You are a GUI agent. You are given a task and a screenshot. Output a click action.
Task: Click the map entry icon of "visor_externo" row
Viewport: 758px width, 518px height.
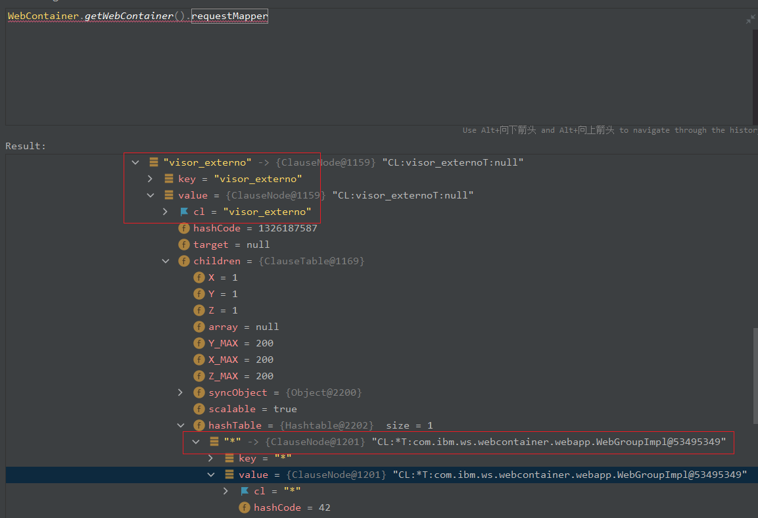[x=154, y=162]
